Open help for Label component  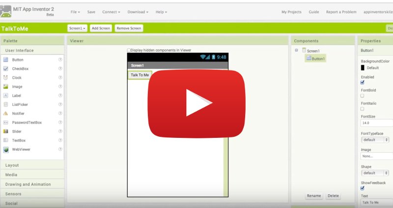pyautogui.click(x=60, y=95)
